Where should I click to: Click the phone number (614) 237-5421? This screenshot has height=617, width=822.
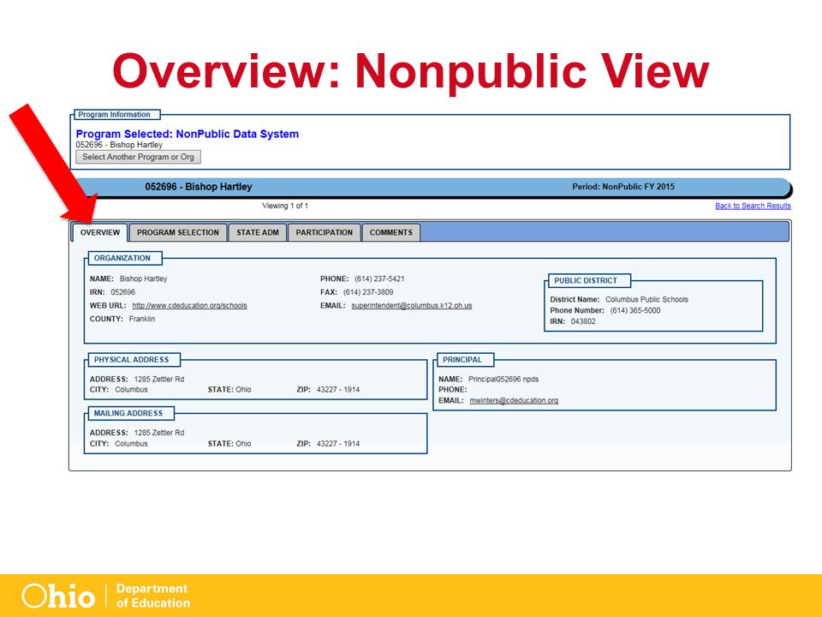click(x=379, y=279)
